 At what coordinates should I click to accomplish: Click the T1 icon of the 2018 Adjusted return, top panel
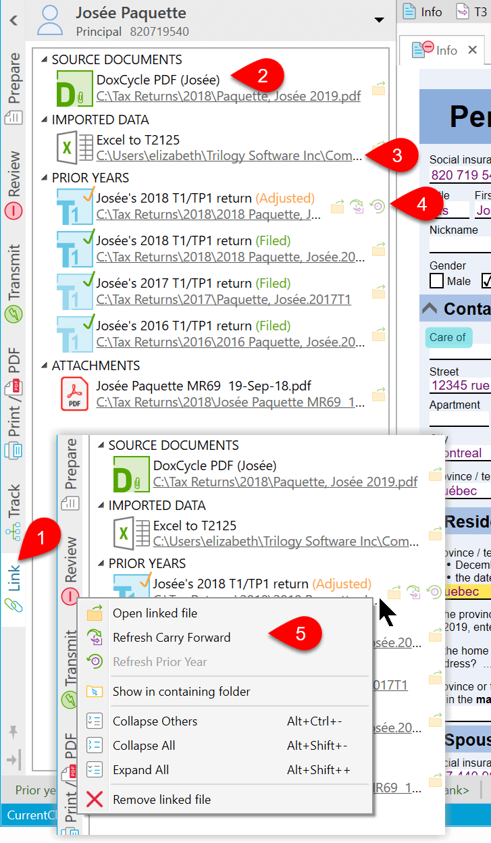coord(74,207)
